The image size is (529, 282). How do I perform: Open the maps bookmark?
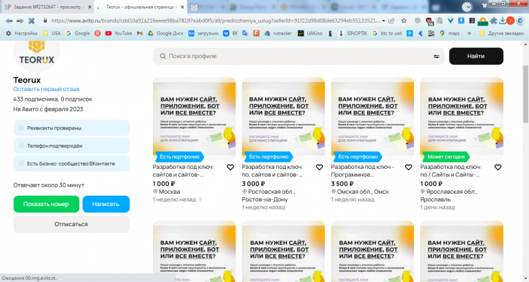pos(450,33)
